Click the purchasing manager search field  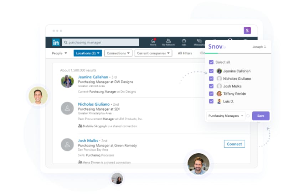(x=100, y=42)
